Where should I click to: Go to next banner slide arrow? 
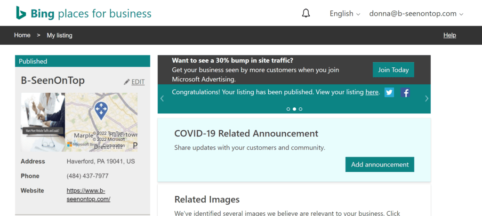click(x=426, y=99)
